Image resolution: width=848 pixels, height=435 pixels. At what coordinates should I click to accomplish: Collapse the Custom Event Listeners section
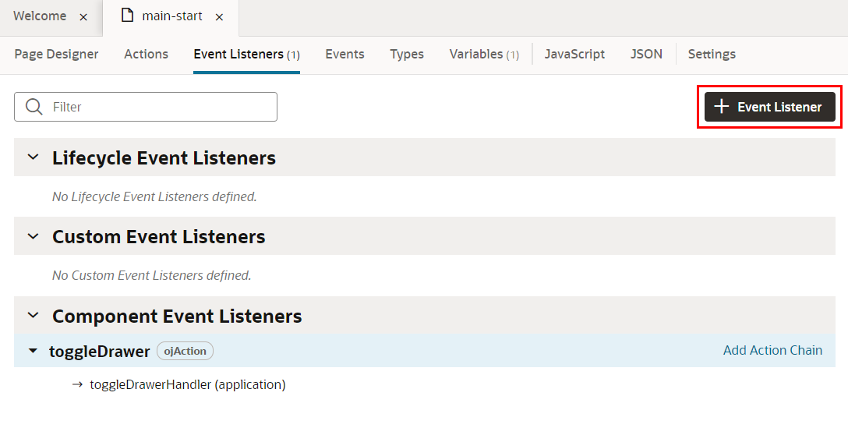pos(33,235)
